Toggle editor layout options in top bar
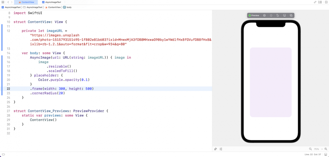The width and height of the screenshot is (329, 157). click(x=320, y=2)
